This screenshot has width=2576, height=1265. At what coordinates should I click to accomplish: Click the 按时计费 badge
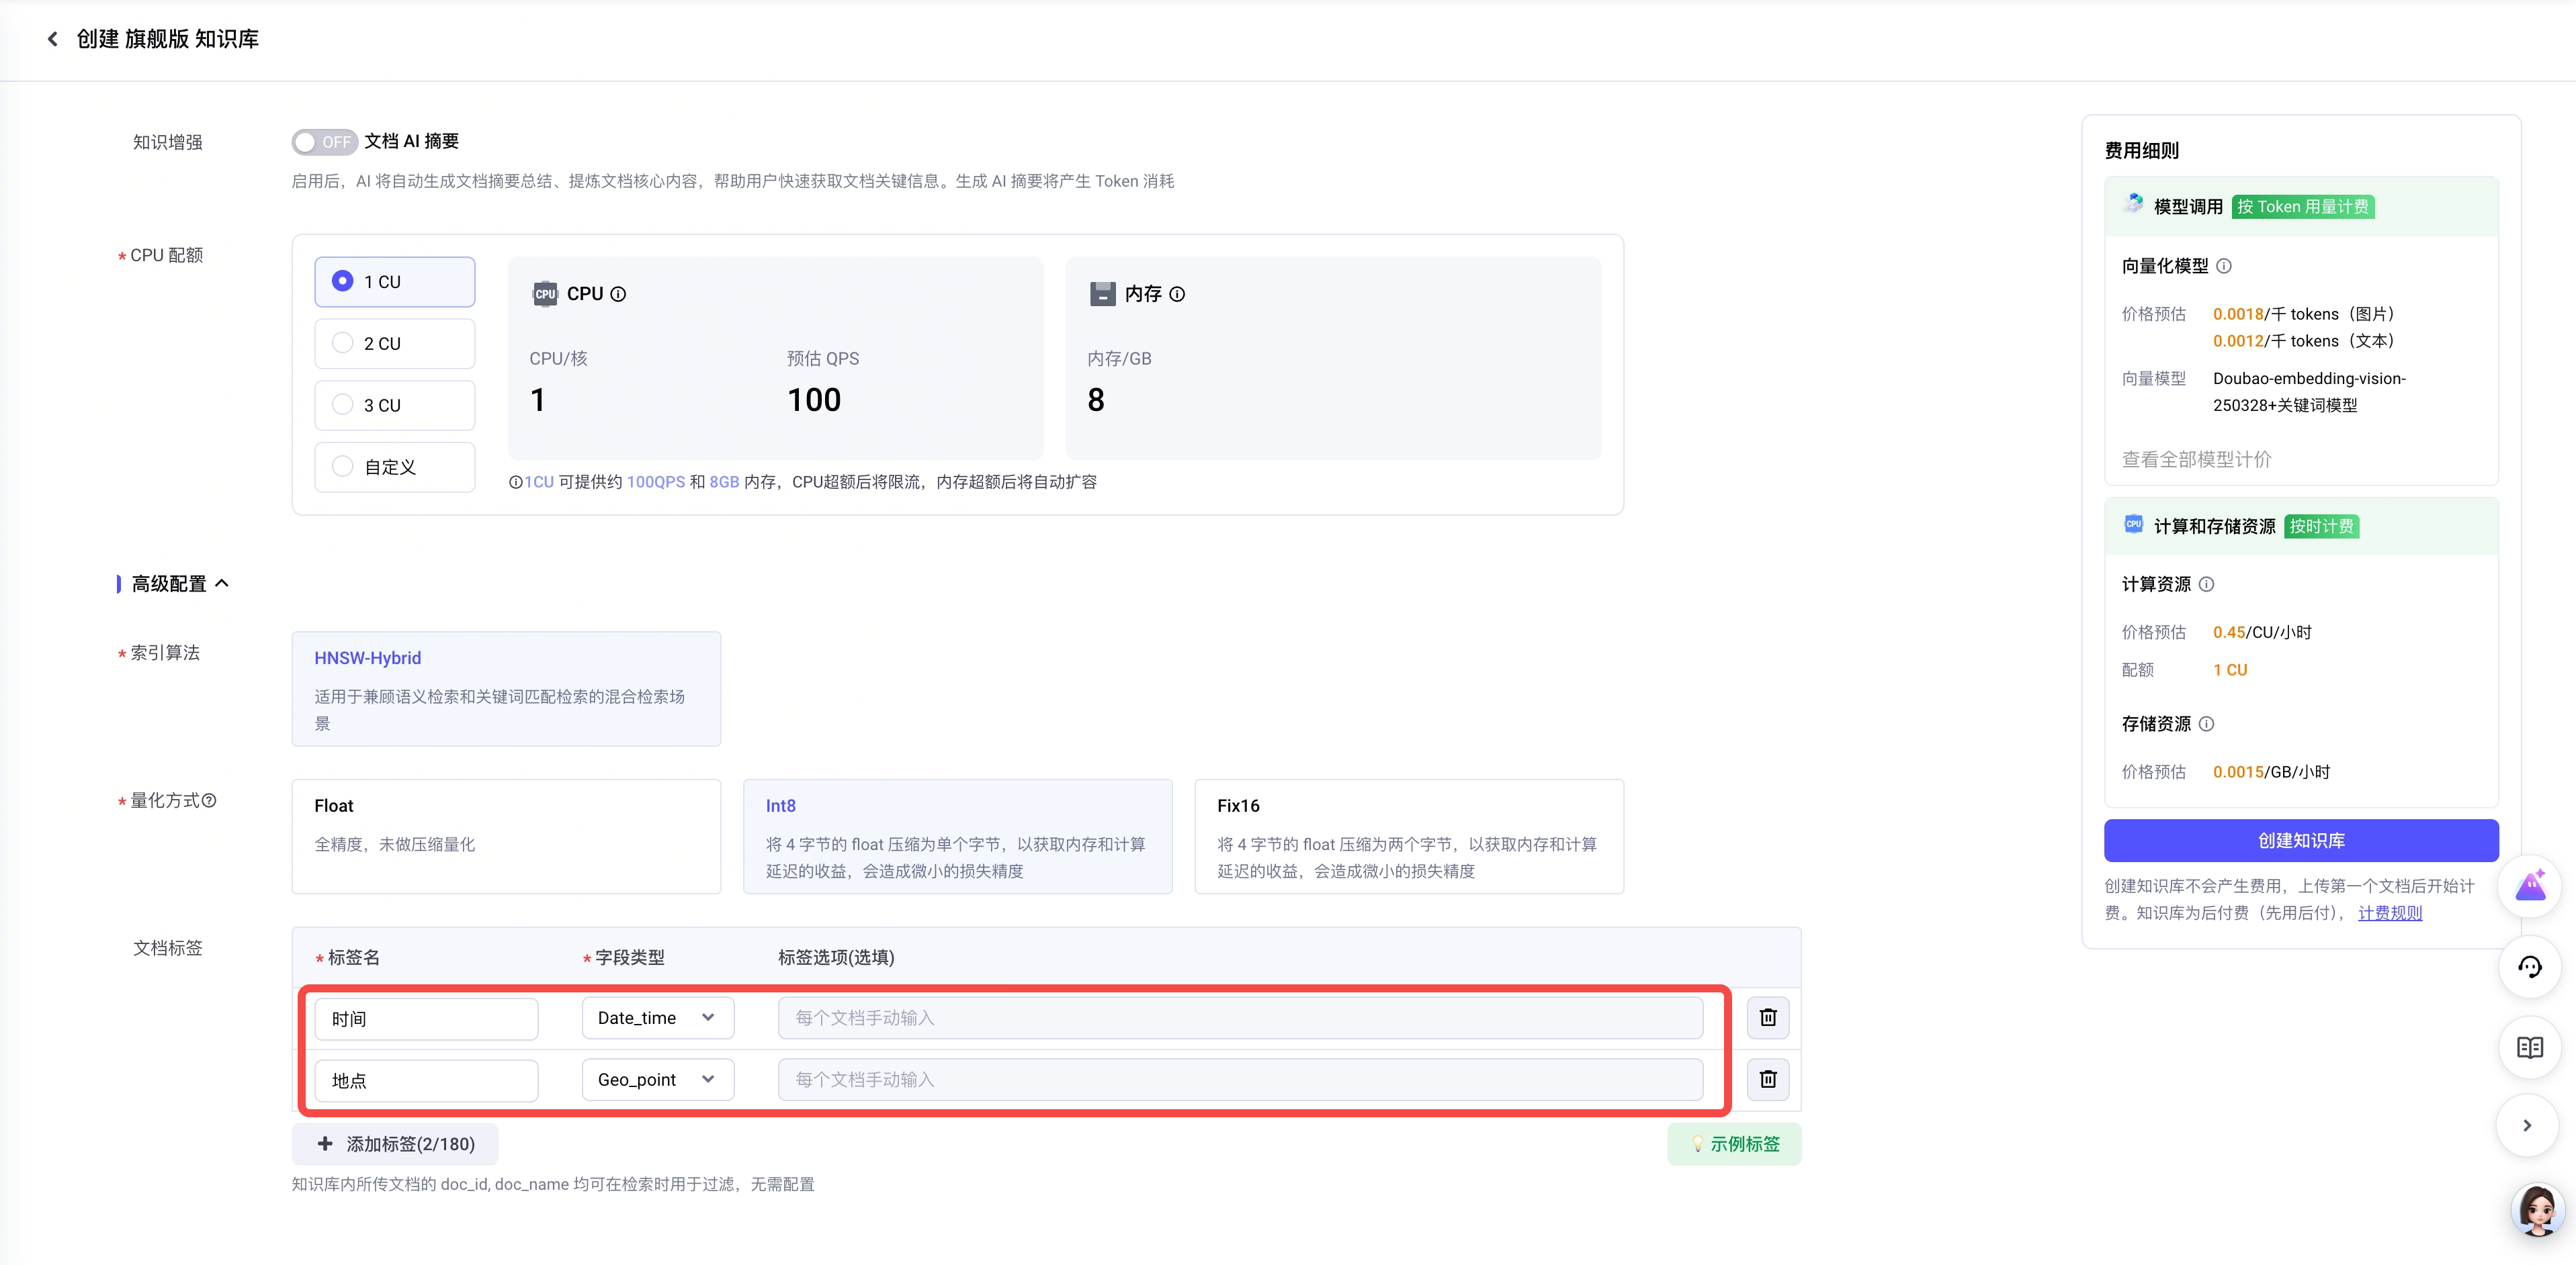(x=2322, y=526)
